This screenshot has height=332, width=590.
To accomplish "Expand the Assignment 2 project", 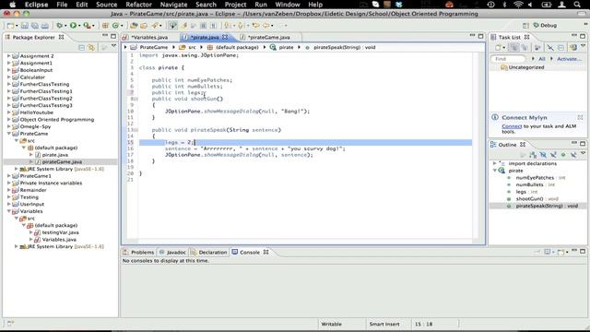I will 9,55.
